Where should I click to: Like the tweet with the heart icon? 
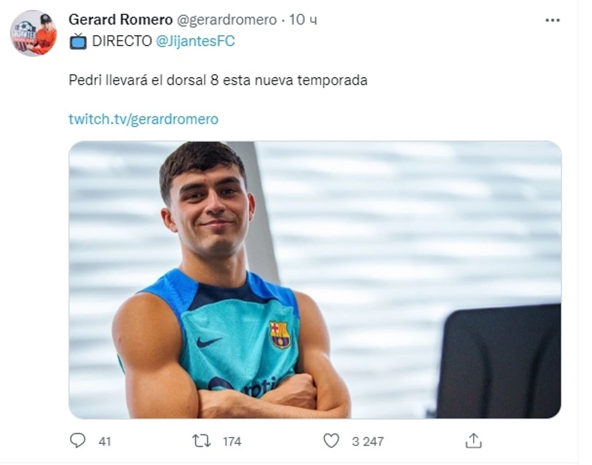pyautogui.click(x=331, y=441)
